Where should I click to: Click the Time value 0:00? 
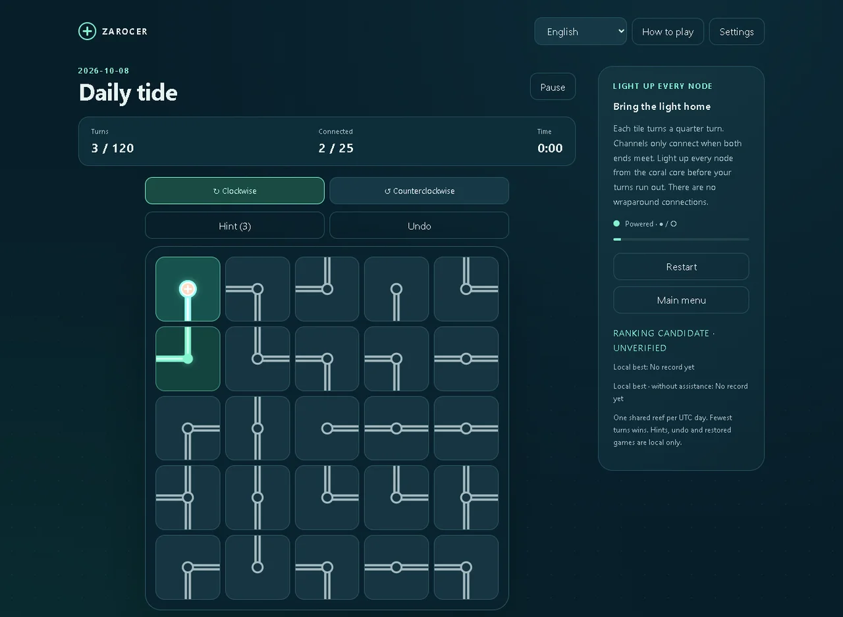(x=550, y=148)
